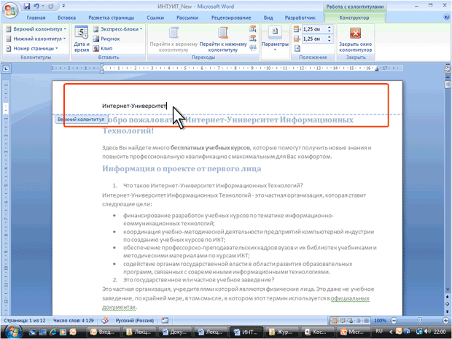Switch to Outline view
This screenshot has height=339, width=452.
[358, 321]
